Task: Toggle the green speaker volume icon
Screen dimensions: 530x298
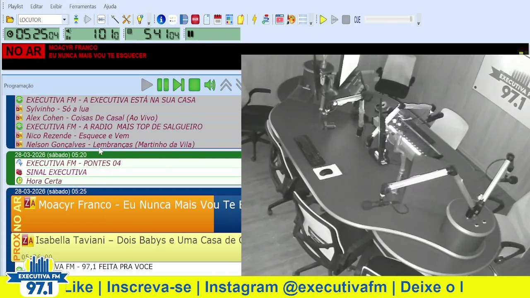Action: point(210,85)
